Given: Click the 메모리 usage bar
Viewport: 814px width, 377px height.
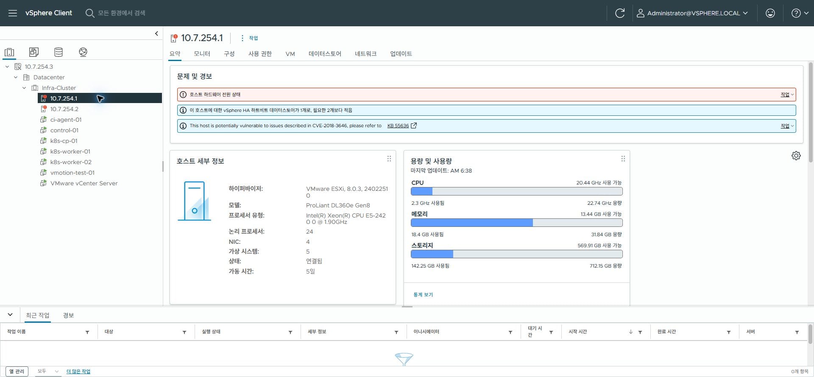Looking at the screenshot, I should 516,223.
